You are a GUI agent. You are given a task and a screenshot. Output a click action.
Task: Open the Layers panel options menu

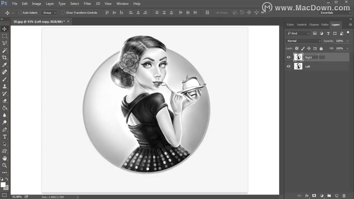pyautogui.click(x=350, y=25)
